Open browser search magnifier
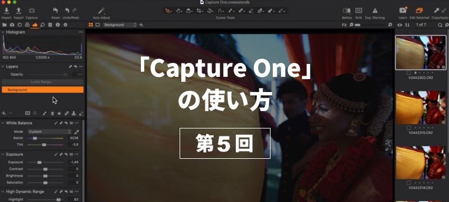Screen dimensions: 449x202 pos(440,25)
